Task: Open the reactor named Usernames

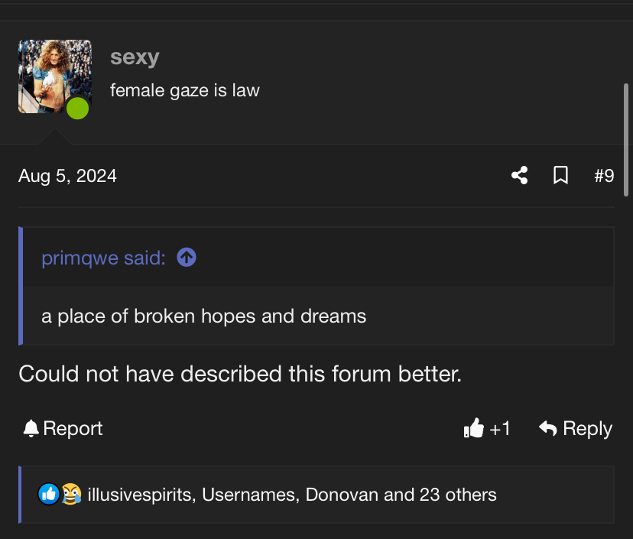Action: pos(248,495)
